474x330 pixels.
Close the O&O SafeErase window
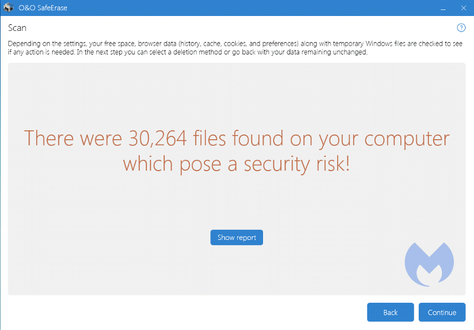point(462,8)
